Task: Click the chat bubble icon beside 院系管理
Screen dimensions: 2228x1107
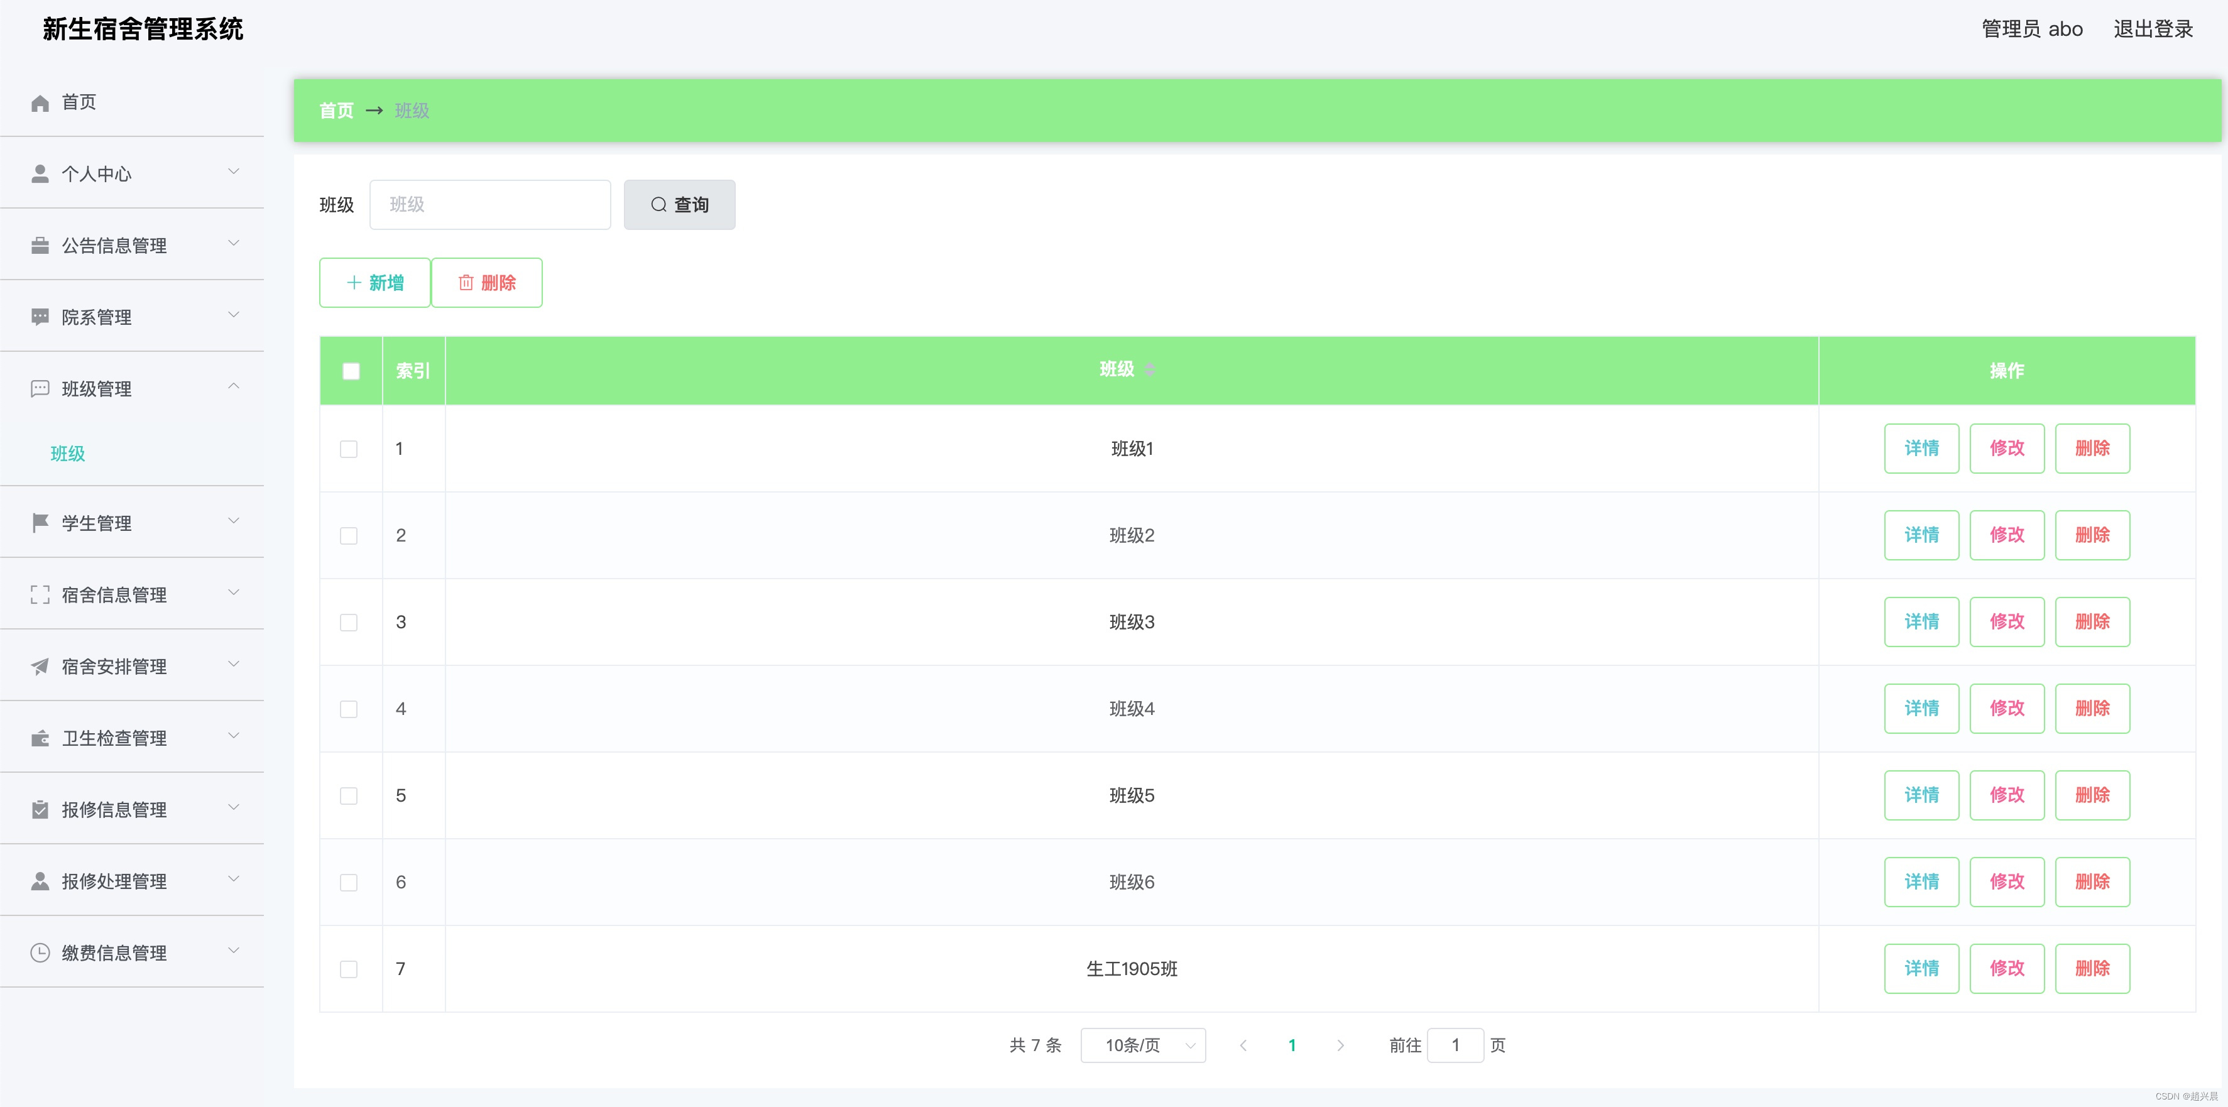Action: click(40, 317)
